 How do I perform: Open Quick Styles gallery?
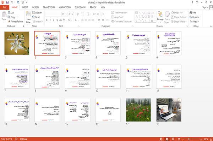point(167,17)
